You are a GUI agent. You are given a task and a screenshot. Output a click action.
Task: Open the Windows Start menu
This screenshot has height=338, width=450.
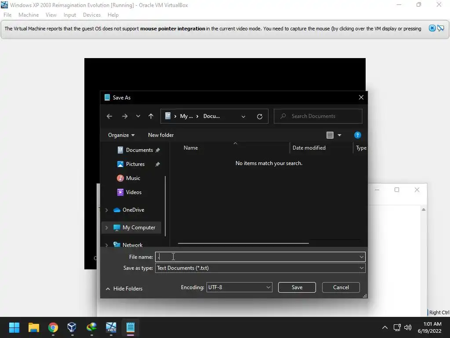click(x=14, y=327)
